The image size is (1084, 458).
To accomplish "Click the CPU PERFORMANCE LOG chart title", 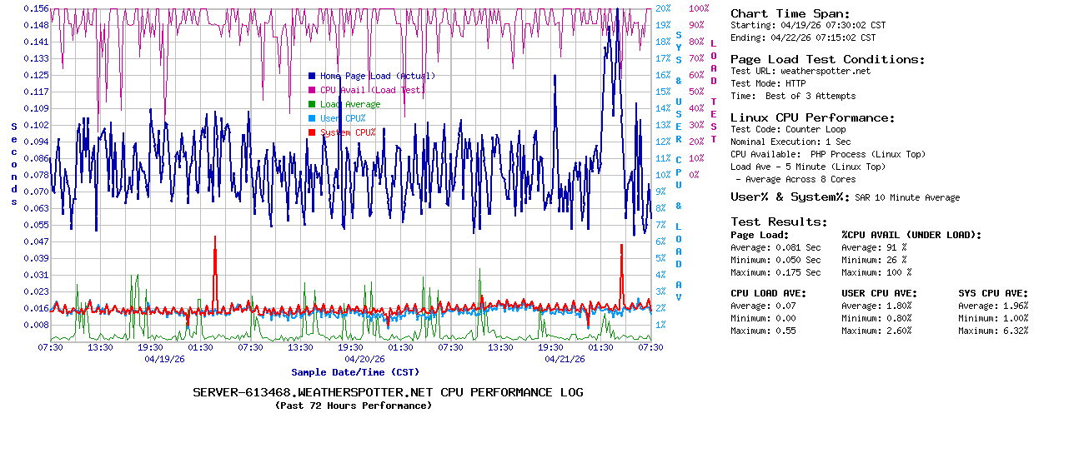I will click(388, 392).
